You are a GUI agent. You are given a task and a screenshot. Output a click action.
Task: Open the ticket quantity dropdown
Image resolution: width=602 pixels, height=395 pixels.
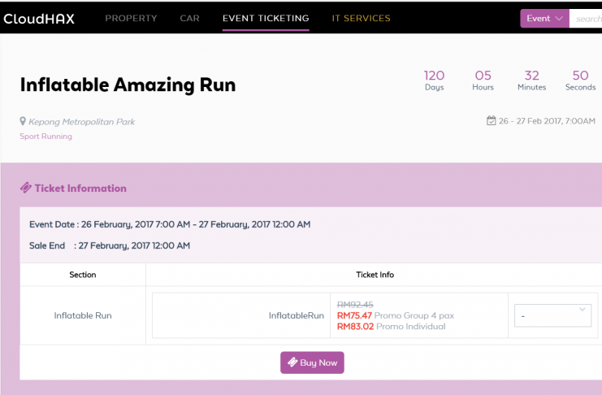tap(552, 315)
